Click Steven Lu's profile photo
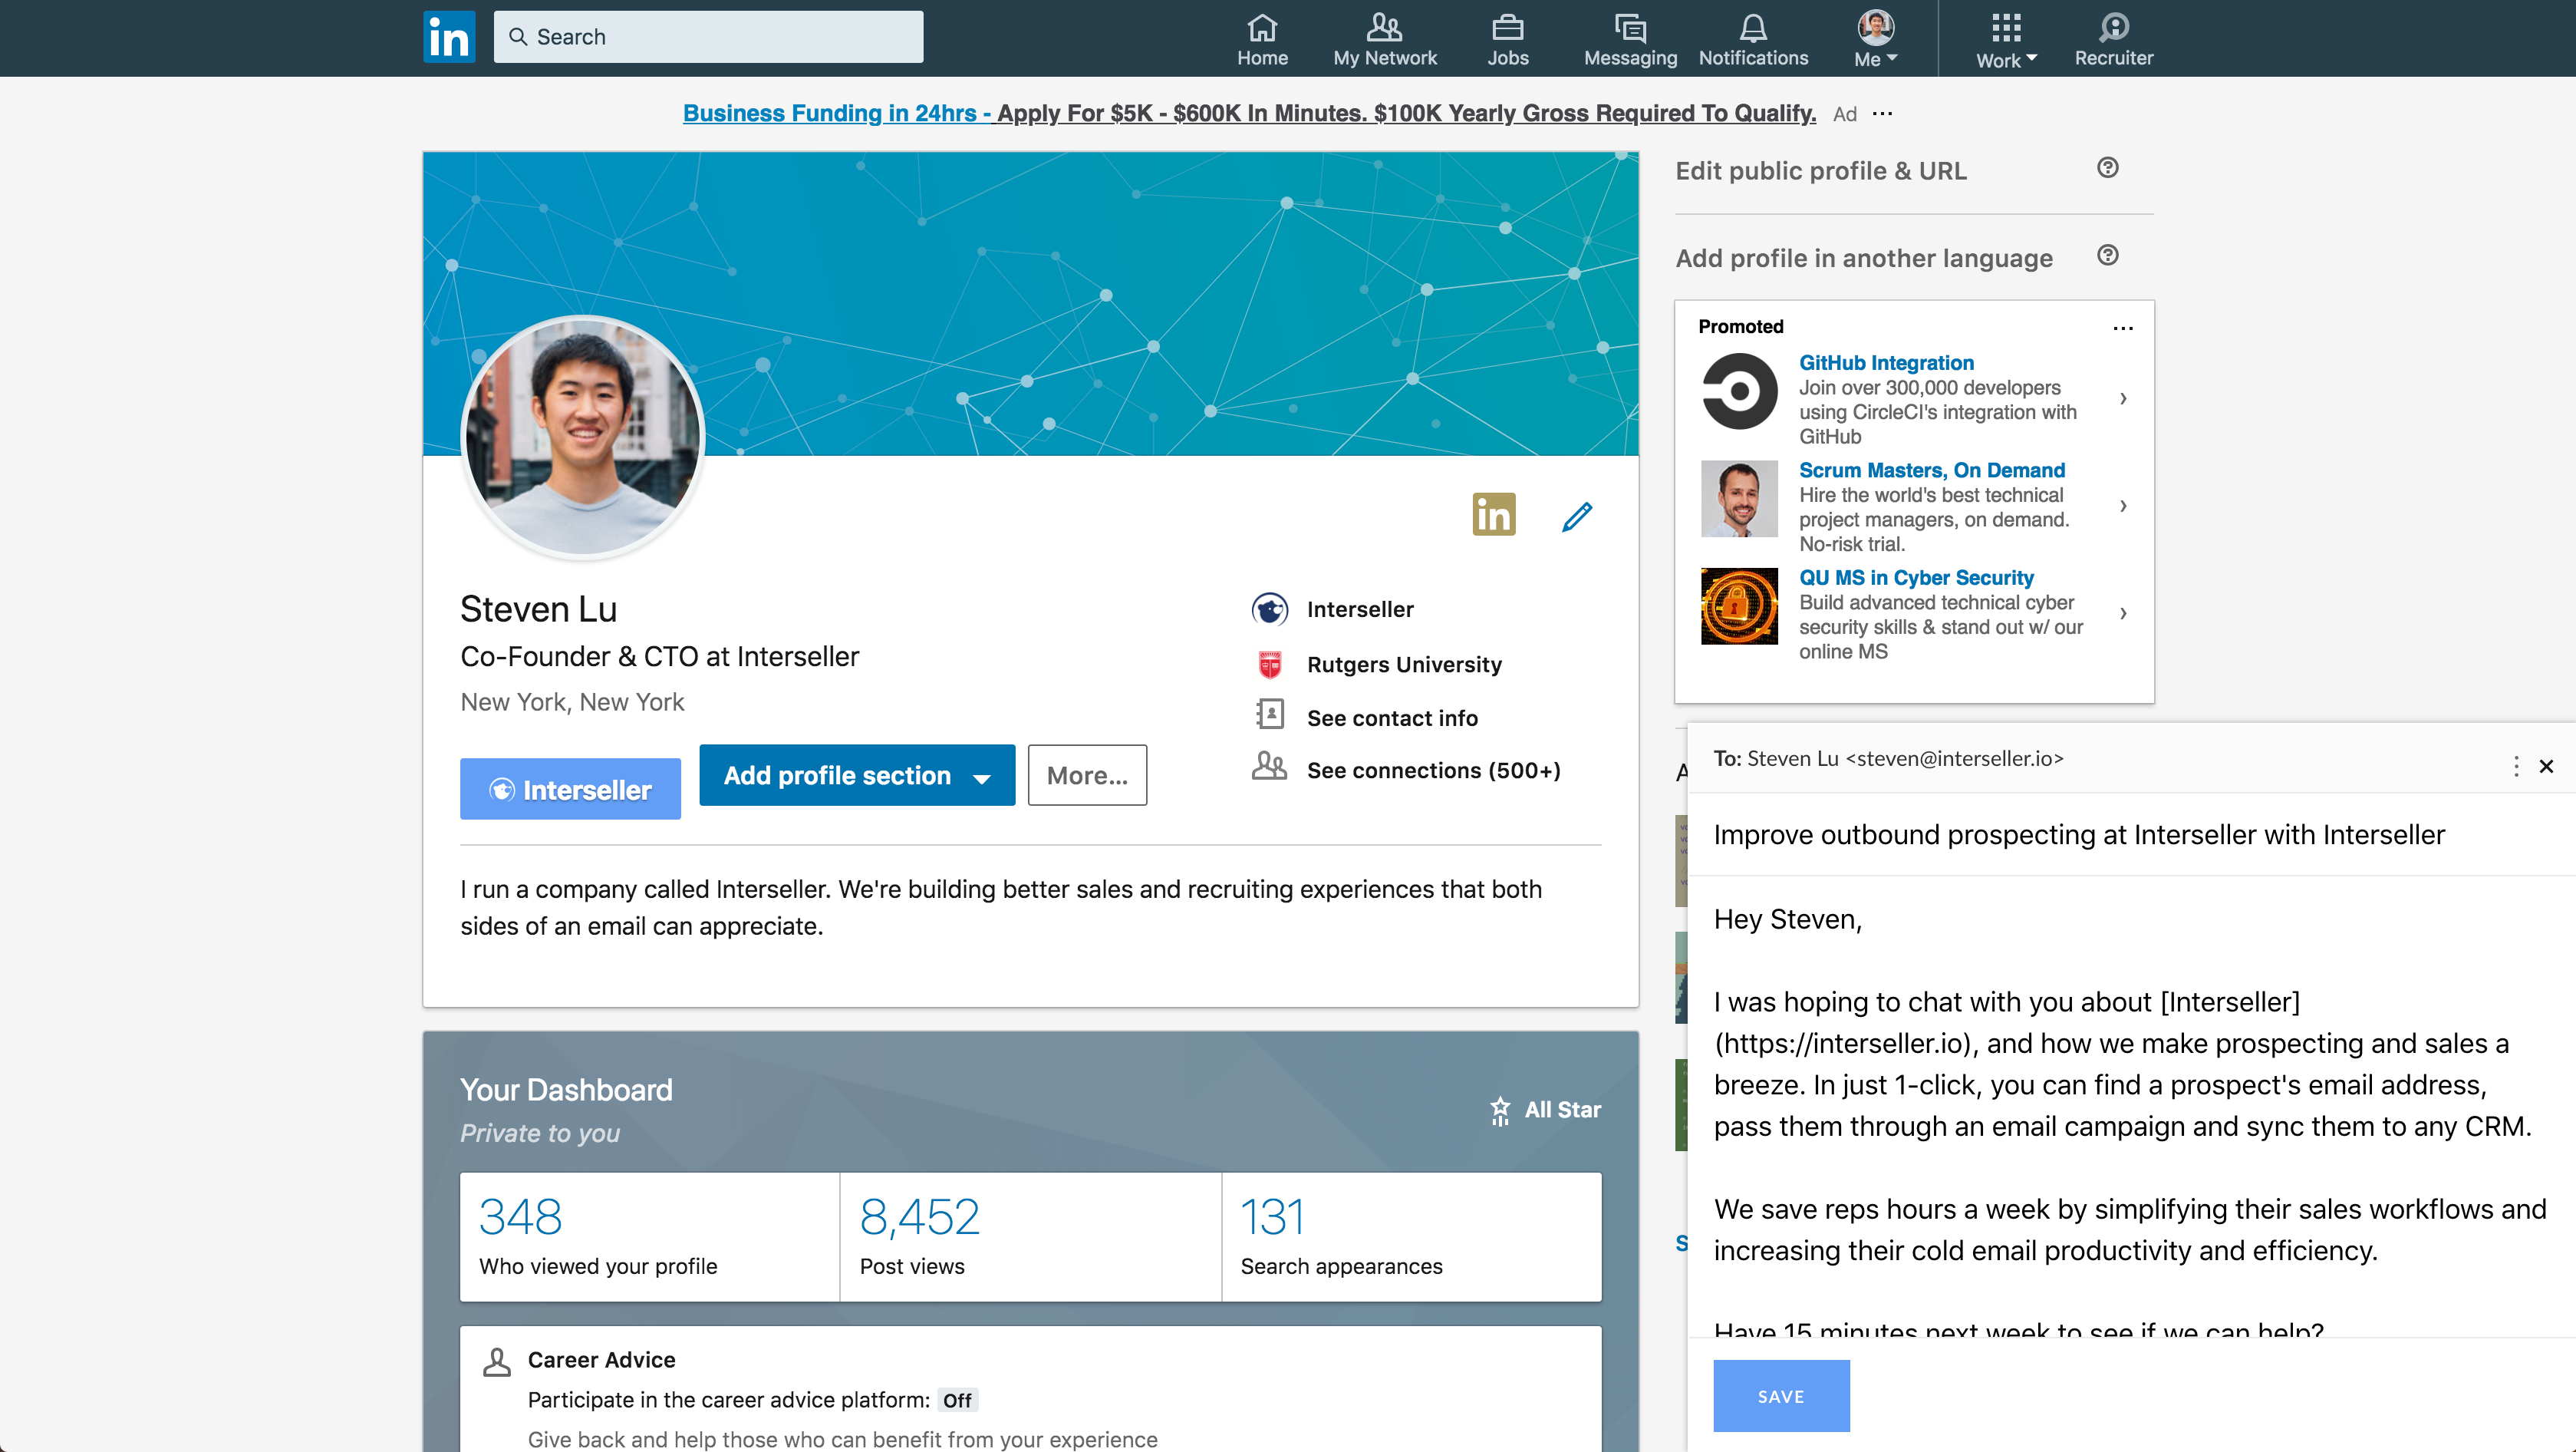This screenshot has width=2576, height=1452. point(583,437)
